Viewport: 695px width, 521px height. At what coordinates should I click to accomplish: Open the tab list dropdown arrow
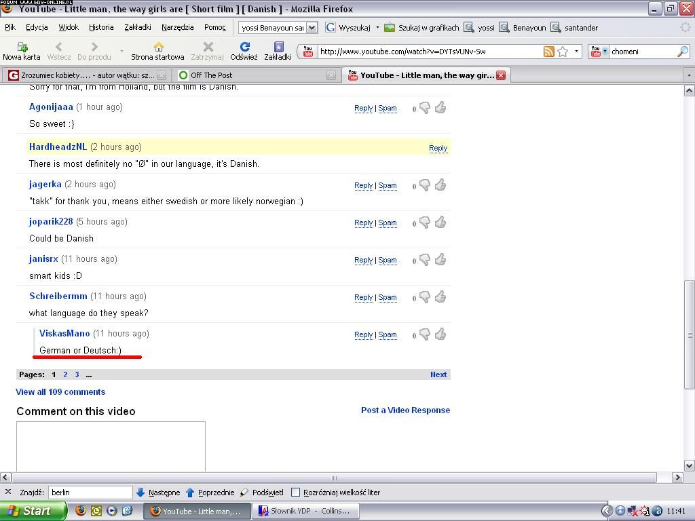click(688, 75)
